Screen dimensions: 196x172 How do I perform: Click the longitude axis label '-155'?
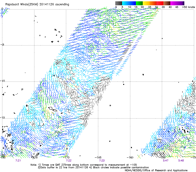point(162,157)
